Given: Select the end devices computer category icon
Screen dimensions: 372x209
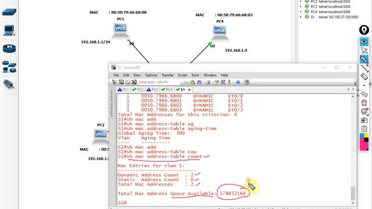Looking at the screenshot, I should 9,31.
